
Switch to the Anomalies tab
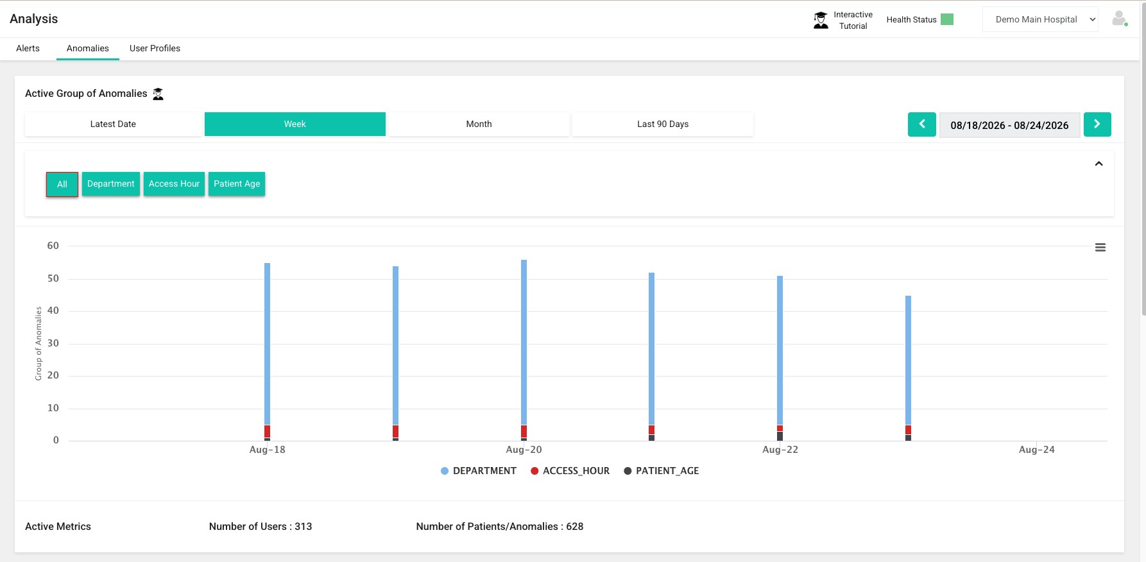pos(88,48)
